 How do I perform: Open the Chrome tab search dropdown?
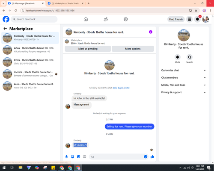3,3
